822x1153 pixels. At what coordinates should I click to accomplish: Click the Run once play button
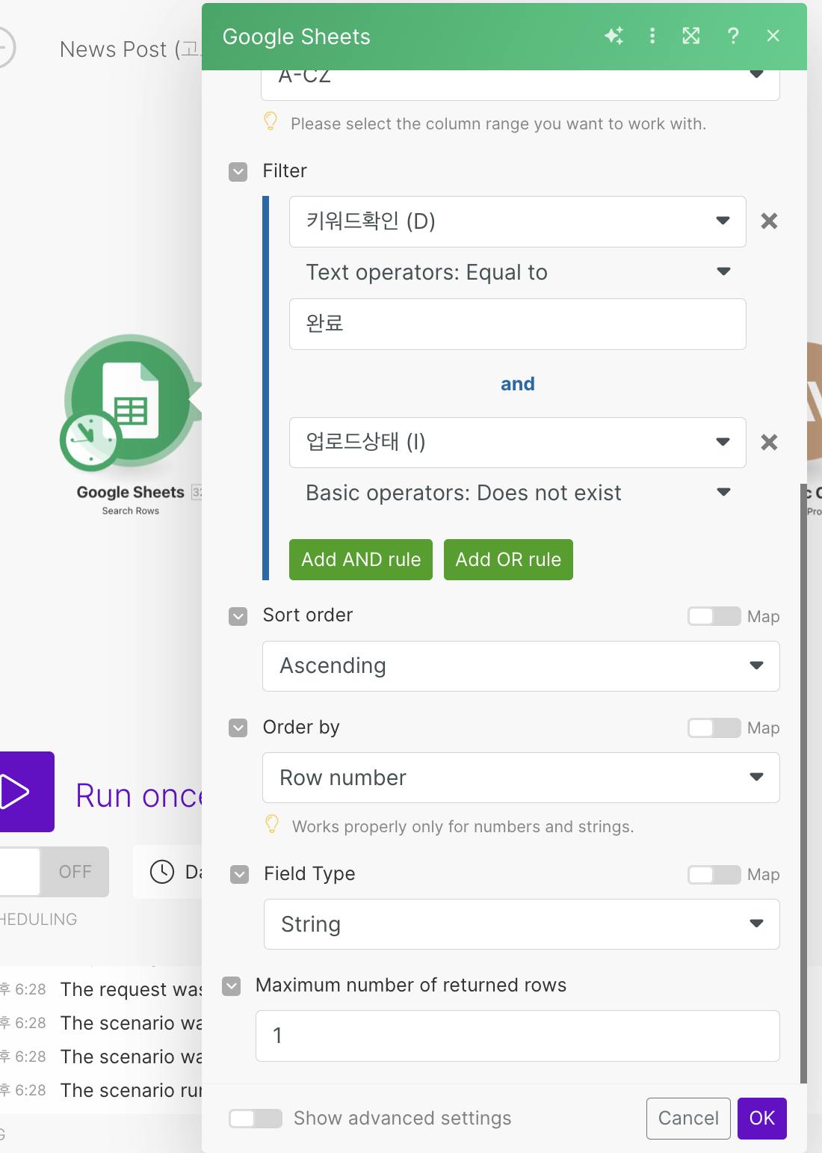pos(27,792)
